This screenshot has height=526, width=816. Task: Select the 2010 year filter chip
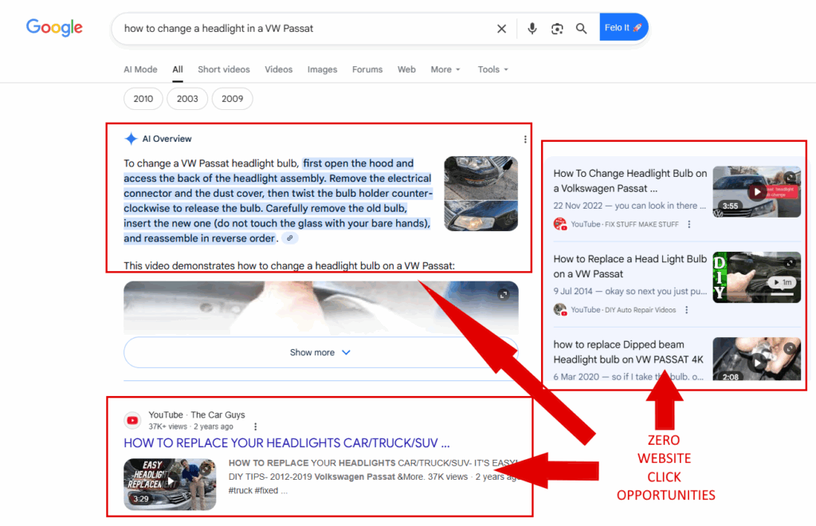[143, 99]
